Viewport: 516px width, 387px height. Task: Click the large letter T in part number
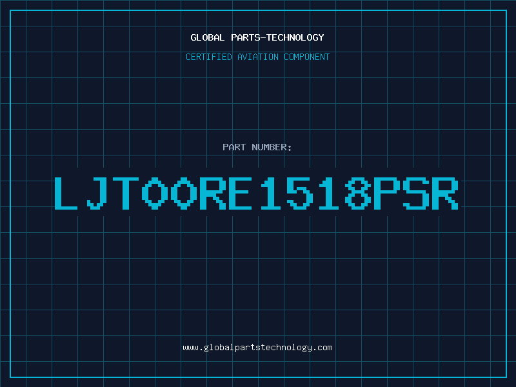click(x=126, y=193)
